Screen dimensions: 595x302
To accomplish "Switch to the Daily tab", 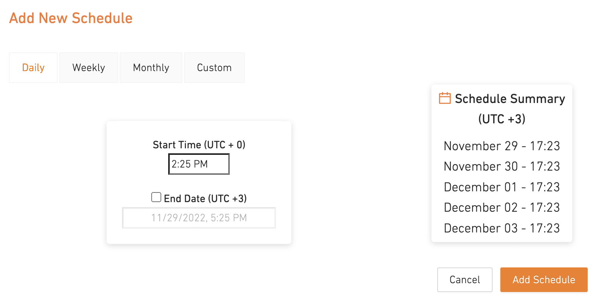I will [33, 68].
